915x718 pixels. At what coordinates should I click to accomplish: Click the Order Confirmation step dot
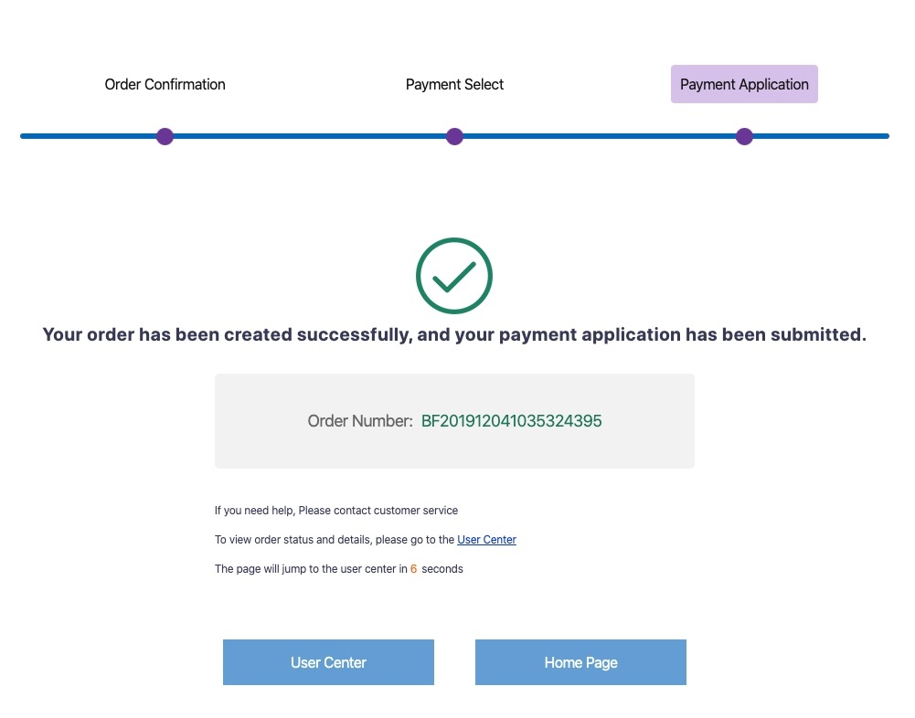click(x=165, y=136)
